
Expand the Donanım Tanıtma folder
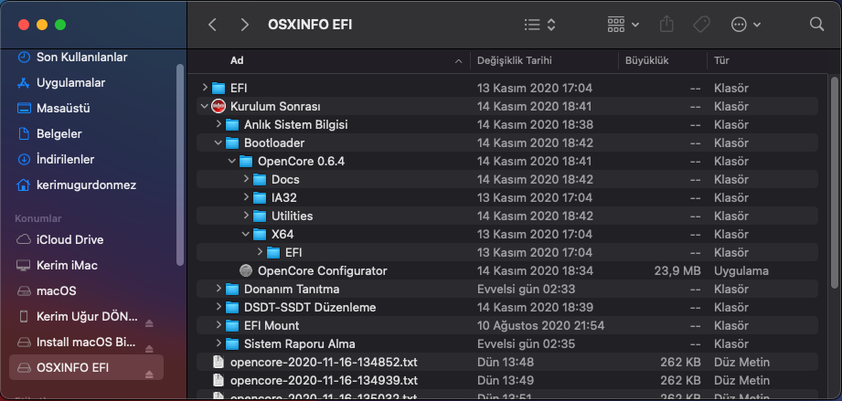coord(218,289)
